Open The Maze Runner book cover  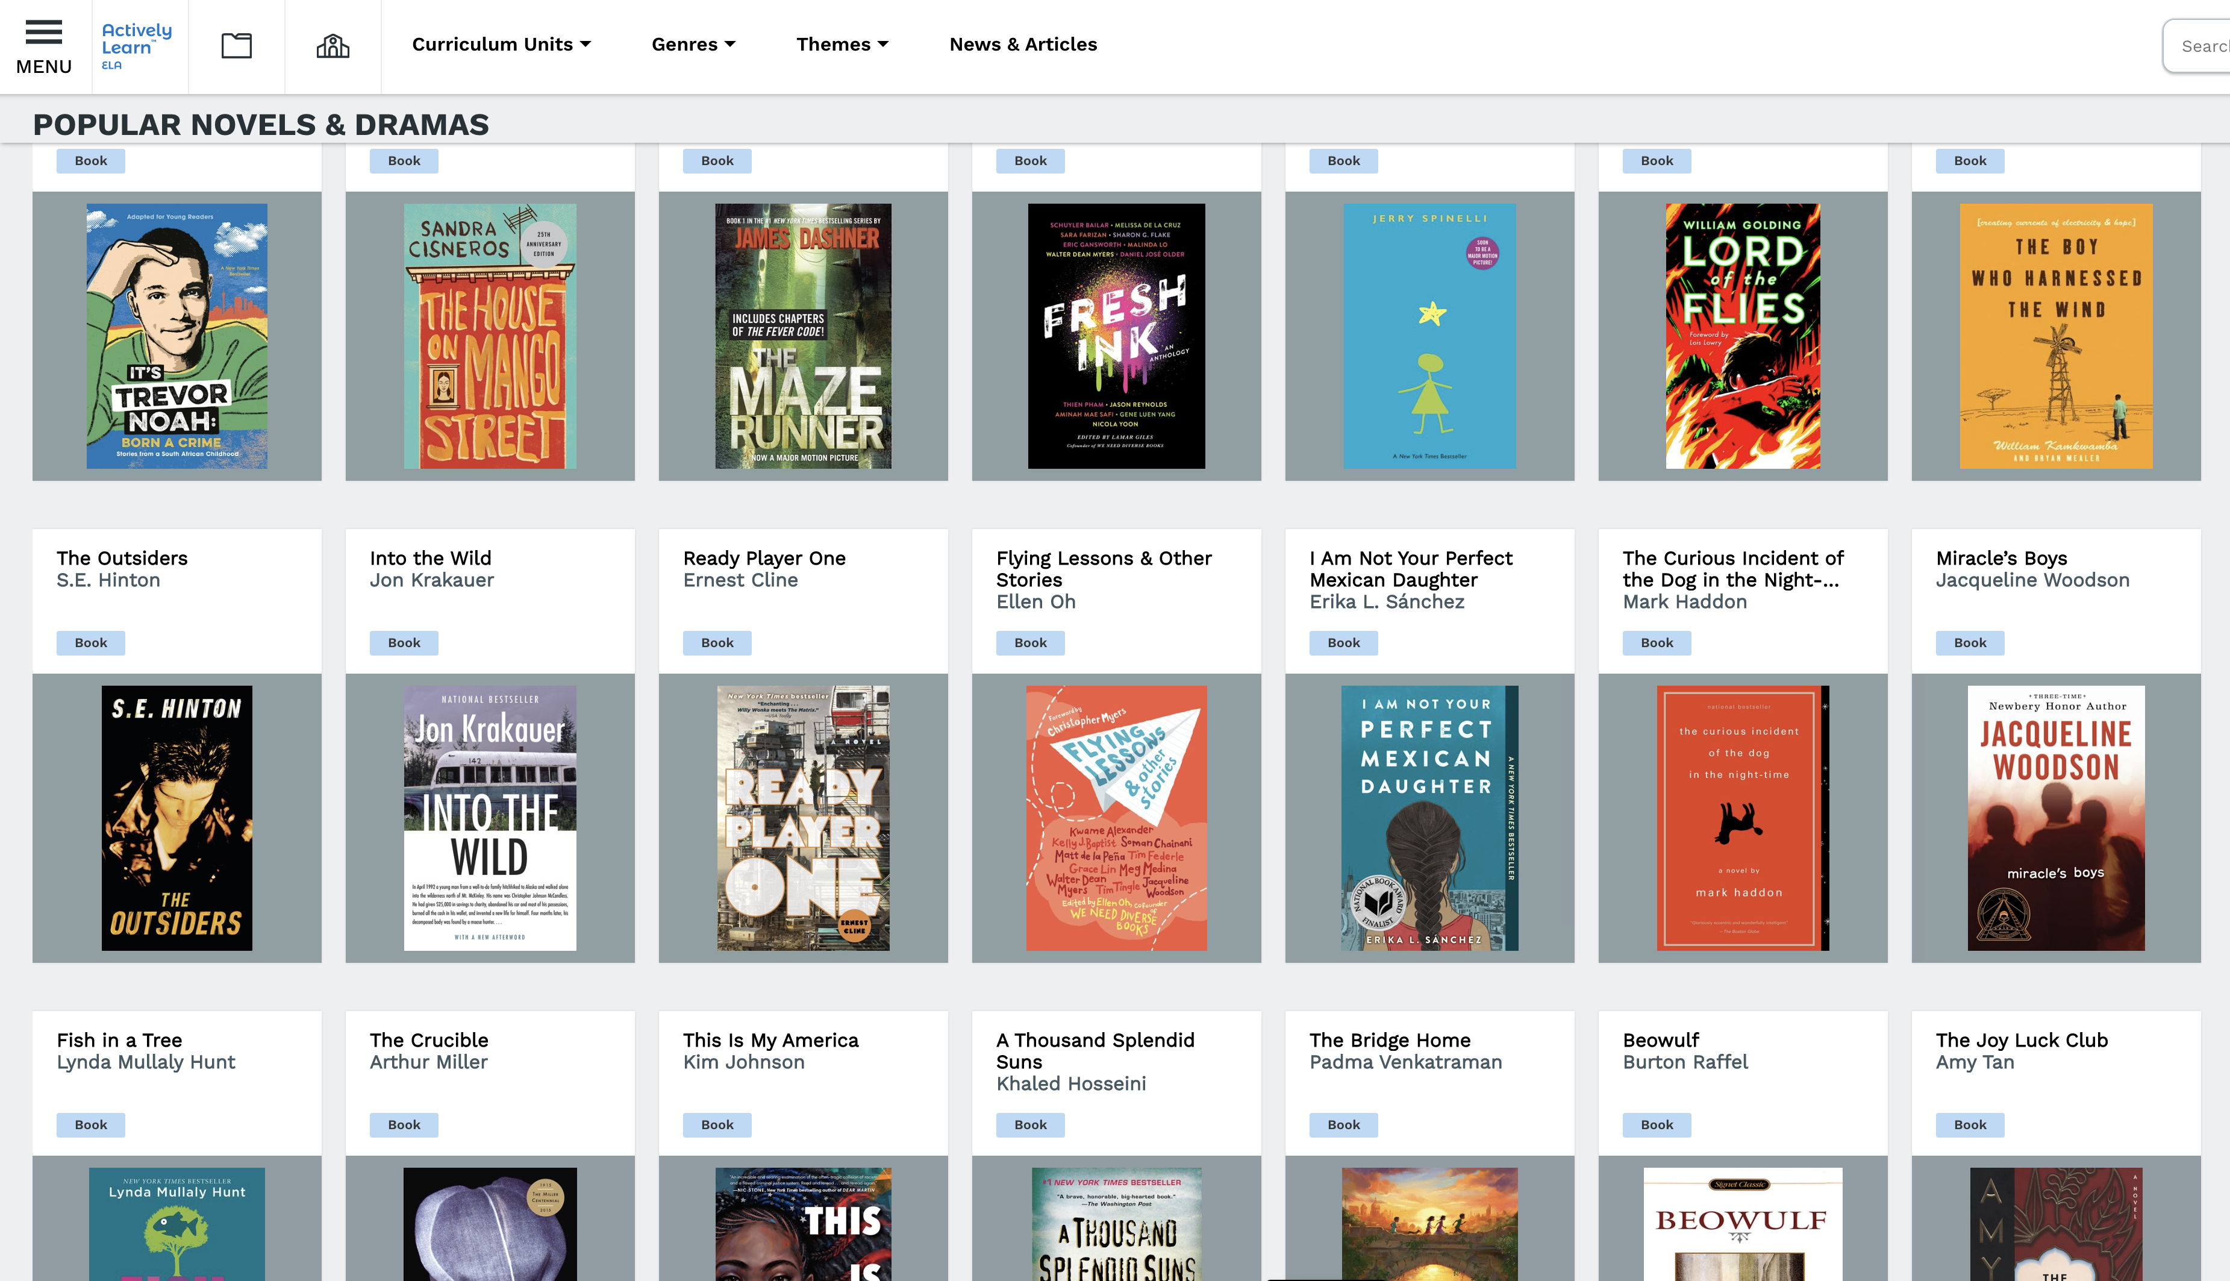click(x=803, y=336)
